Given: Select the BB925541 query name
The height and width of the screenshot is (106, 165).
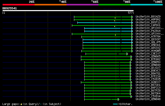Looking at the screenshot, I should (x=10, y=8).
